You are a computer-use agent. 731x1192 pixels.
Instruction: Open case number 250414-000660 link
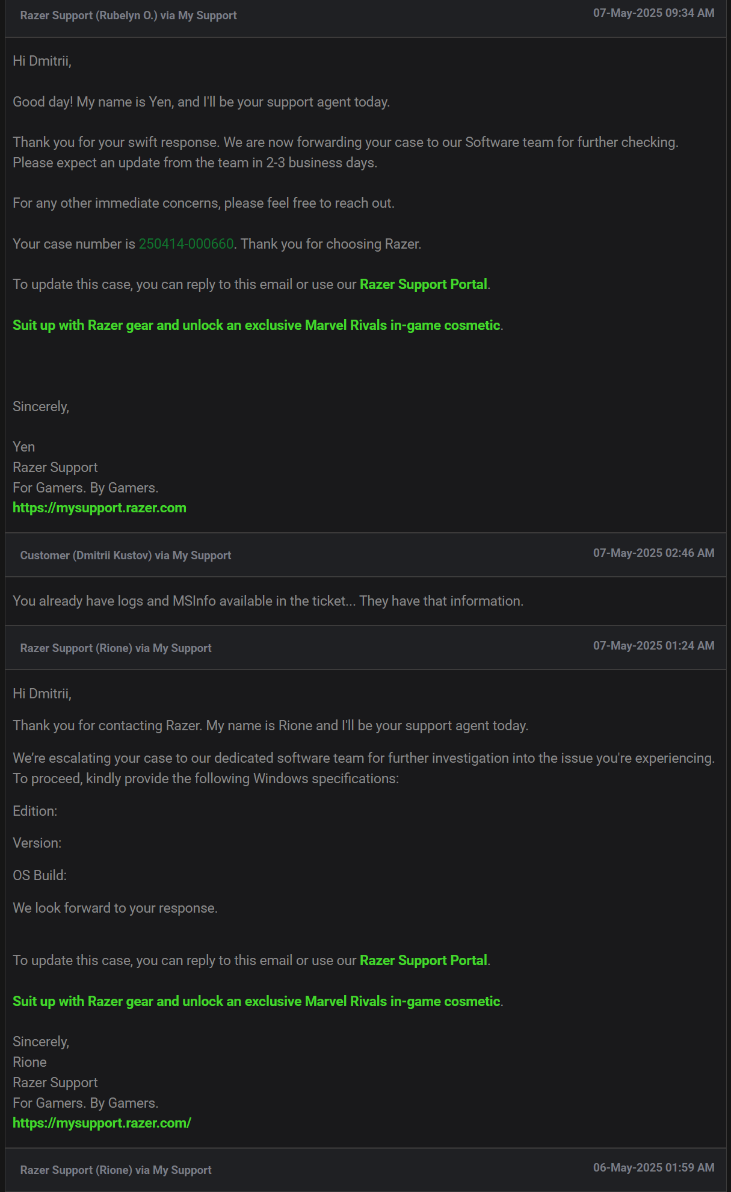tap(186, 244)
